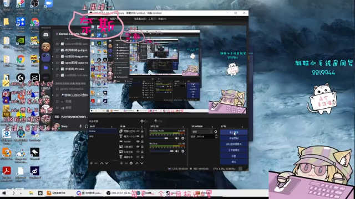
Task: Open valorant新闻 channel in Discord
Action: click(x=72, y=44)
